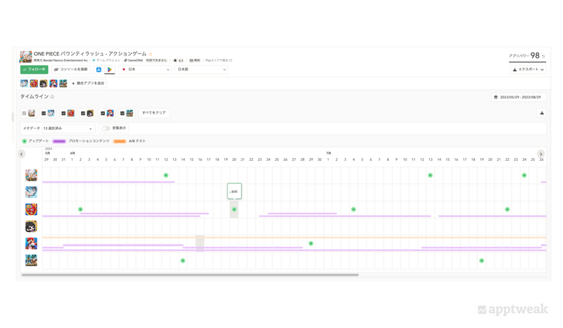Click highlighted third row update marker on June 20

point(234,209)
